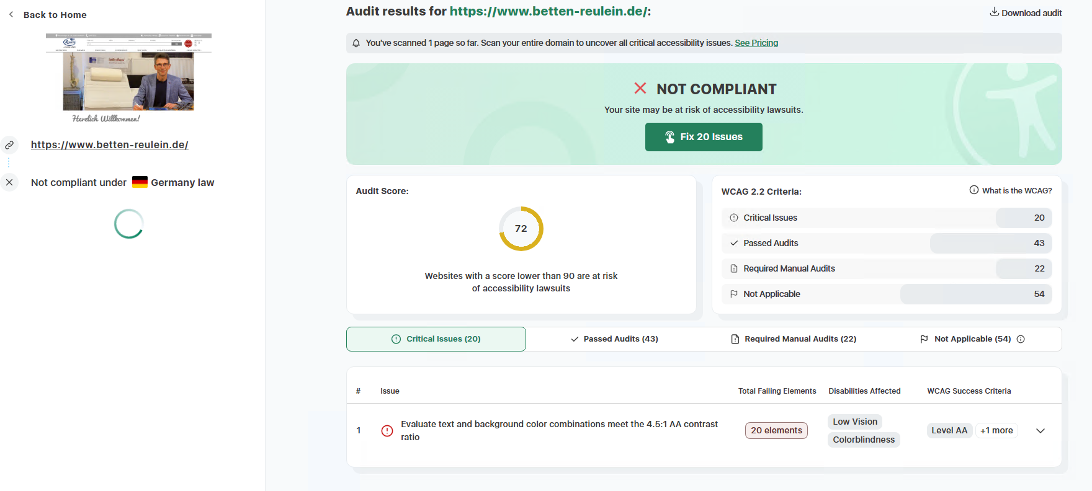Image resolution: width=1092 pixels, height=491 pixels.
Task: Click the Fix 20 Issues button
Action: pos(704,137)
